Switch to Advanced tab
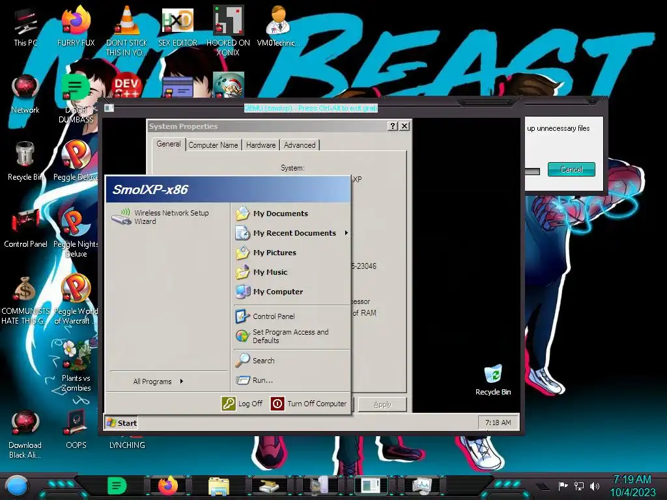667x500 pixels. click(x=300, y=145)
